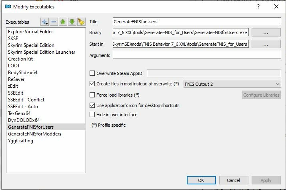Image resolution: width=286 pixels, height=190 pixels.
Task: Close the Modify Executables dialog
Action: [276, 7]
